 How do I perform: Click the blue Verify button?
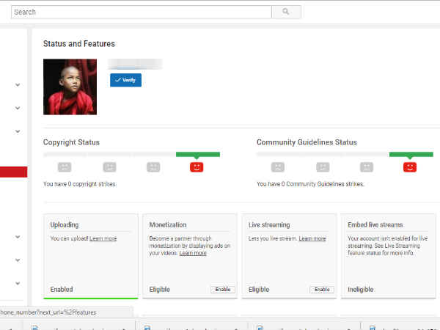click(125, 80)
